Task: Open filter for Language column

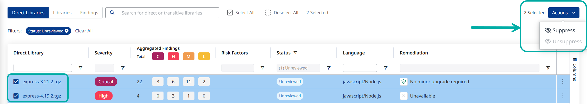Action: pos(386,68)
